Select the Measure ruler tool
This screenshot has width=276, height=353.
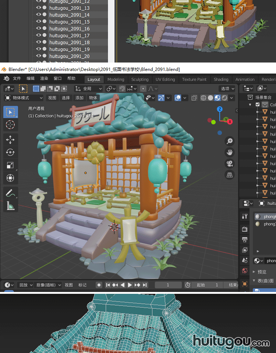tap(10, 206)
